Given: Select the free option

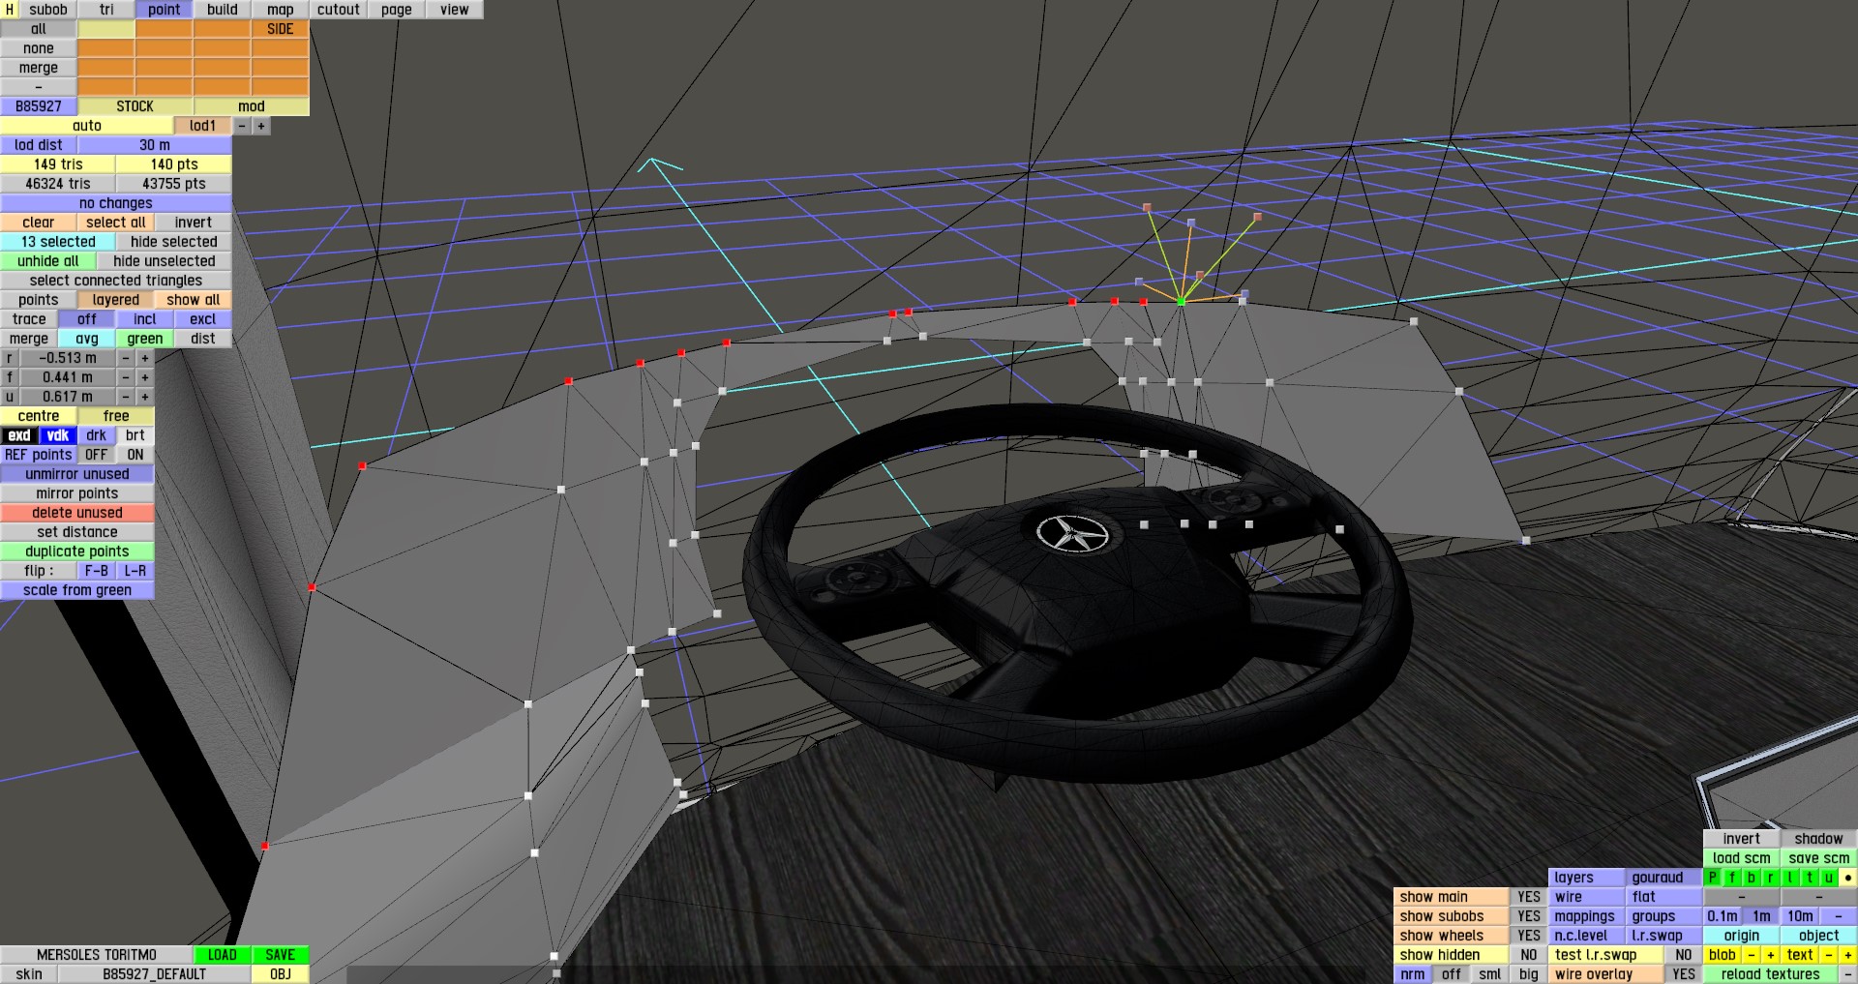Looking at the screenshot, I should [x=116, y=416].
